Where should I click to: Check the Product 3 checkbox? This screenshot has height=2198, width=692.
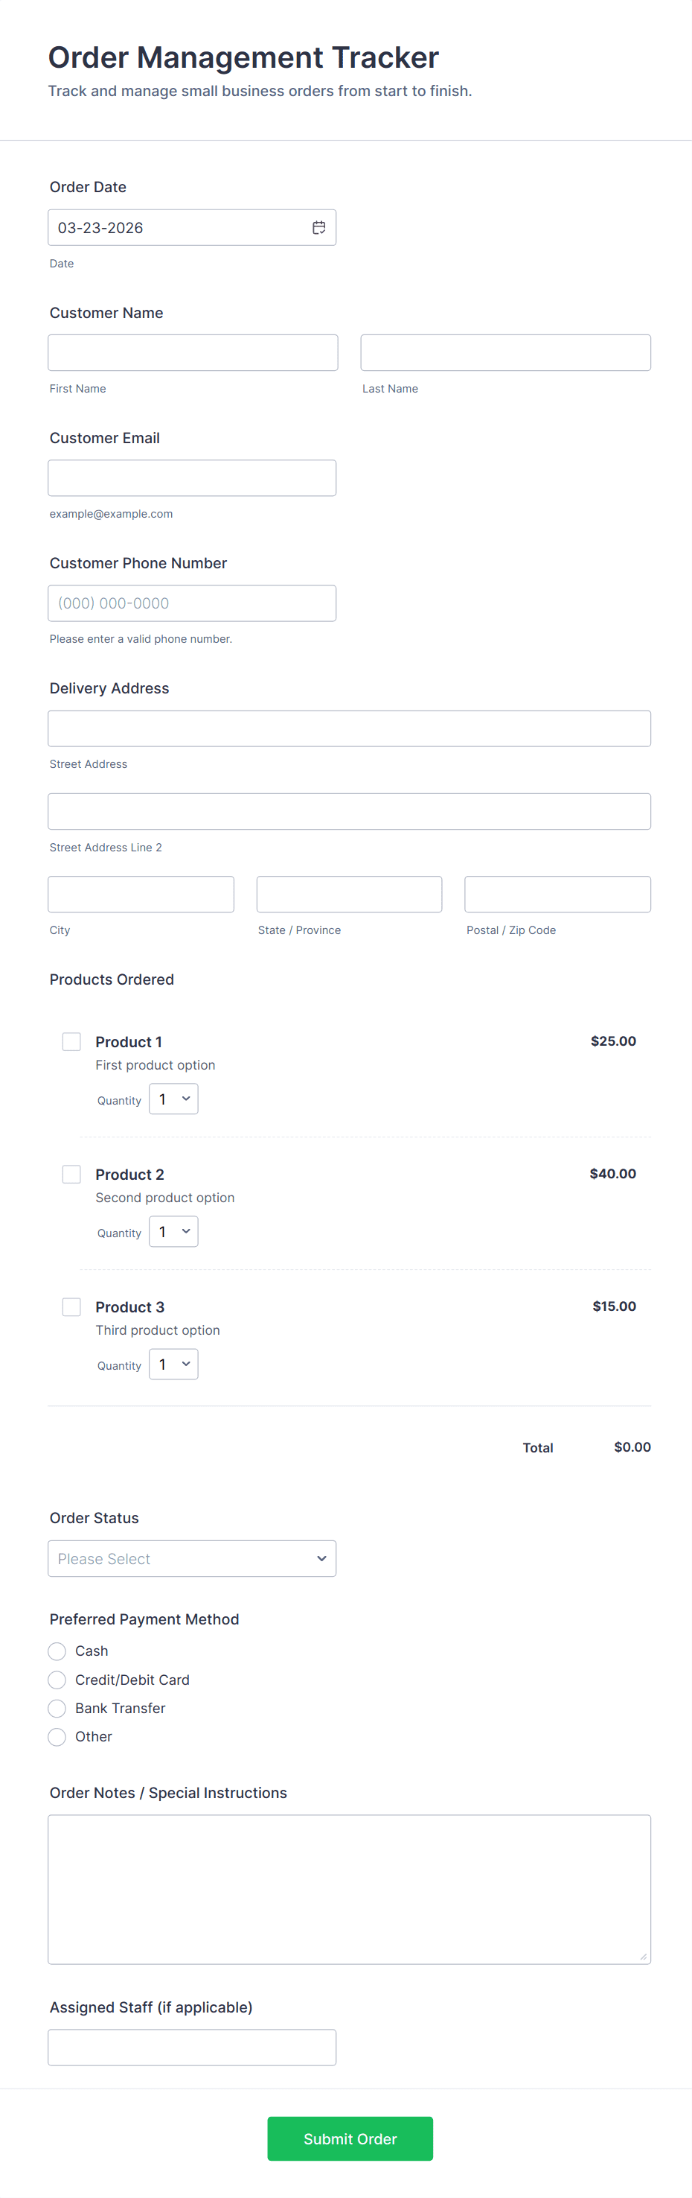[x=71, y=1306]
